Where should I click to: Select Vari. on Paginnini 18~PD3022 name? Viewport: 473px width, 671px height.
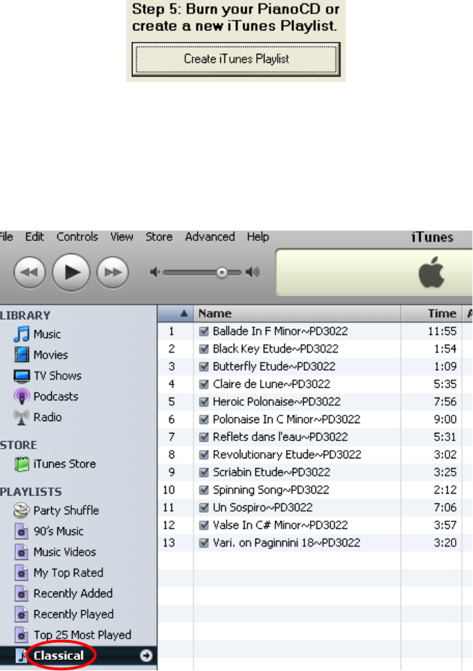click(287, 543)
